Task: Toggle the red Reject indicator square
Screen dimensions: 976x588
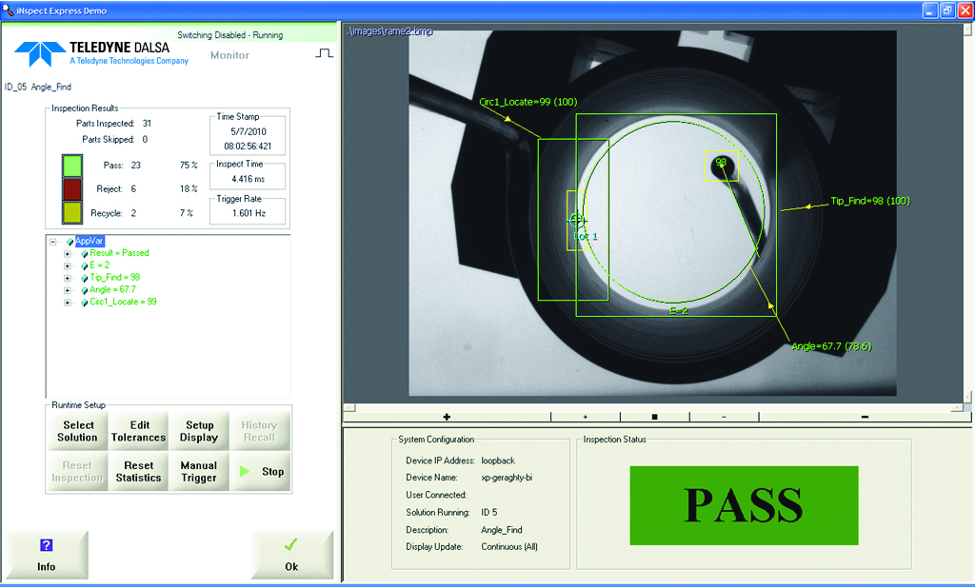Action: point(70,187)
